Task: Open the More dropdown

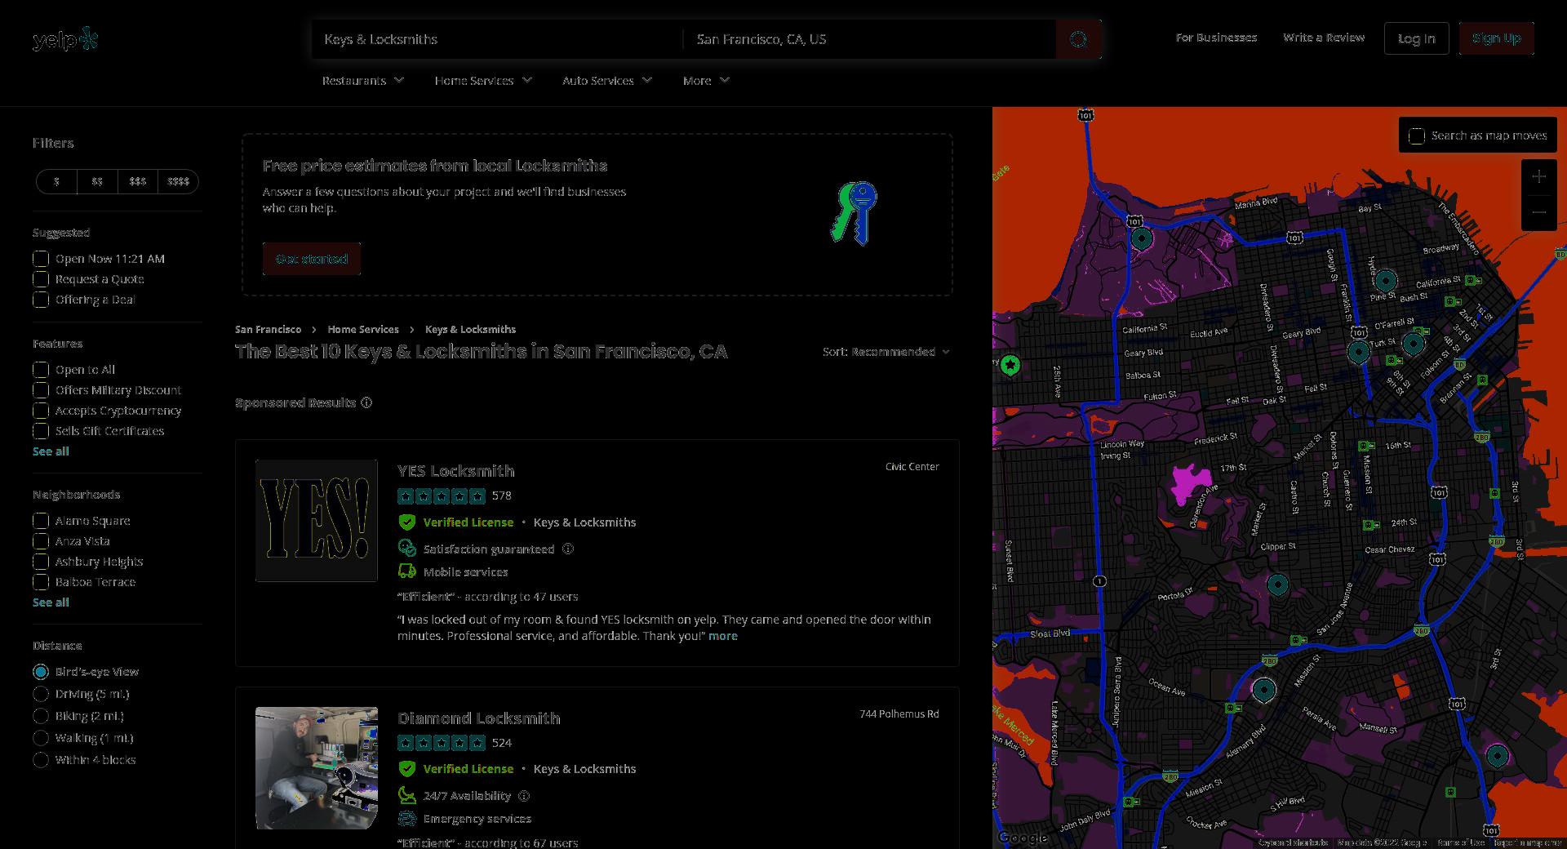Action: point(706,80)
